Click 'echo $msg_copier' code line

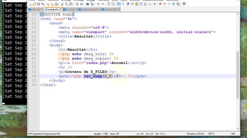click(88, 59)
